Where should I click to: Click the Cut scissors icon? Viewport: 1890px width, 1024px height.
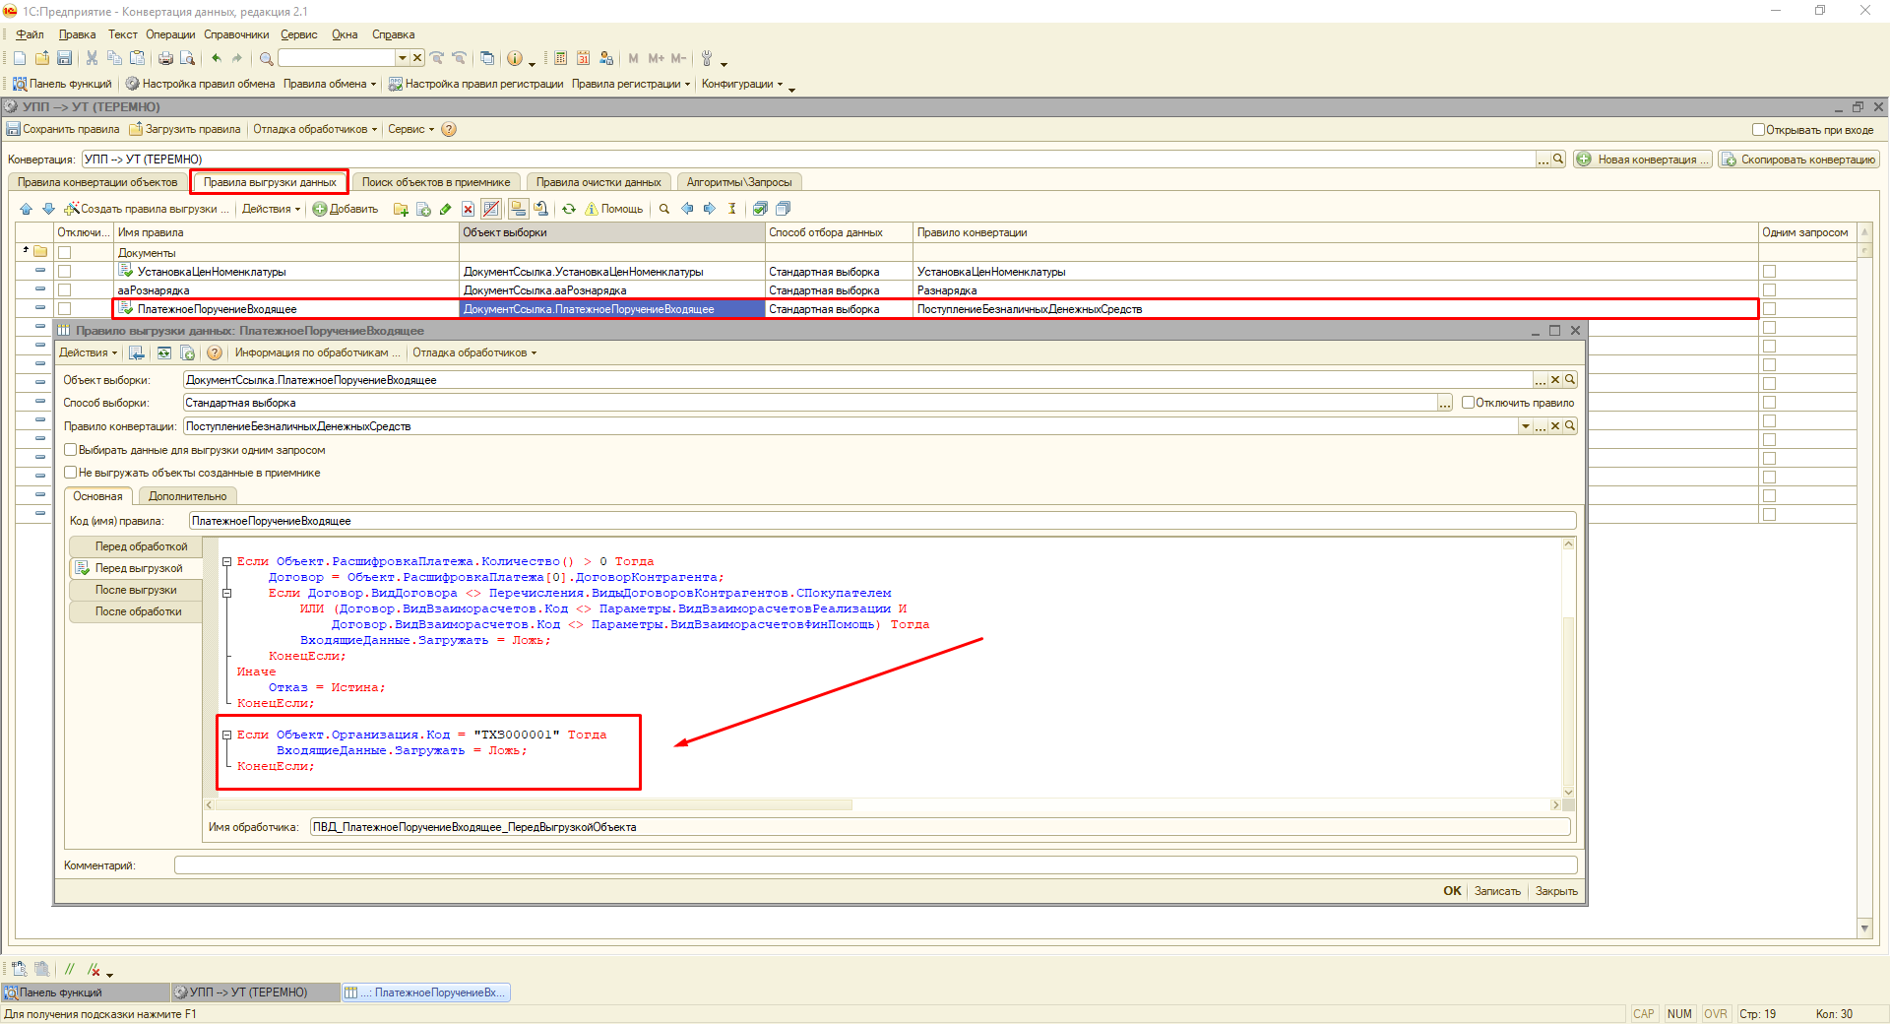92,58
